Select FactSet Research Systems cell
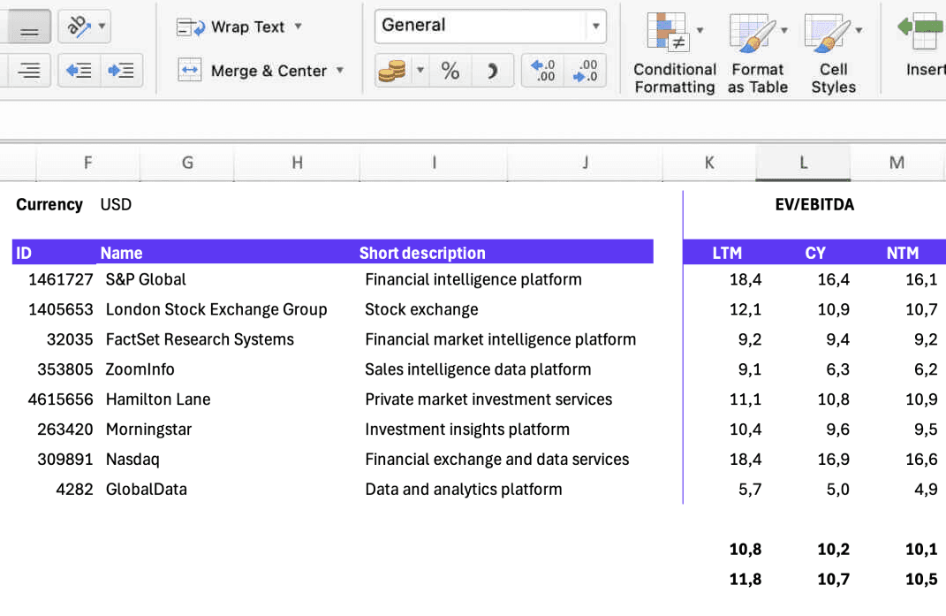This screenshot has width=946, height=616. (200, 339)
